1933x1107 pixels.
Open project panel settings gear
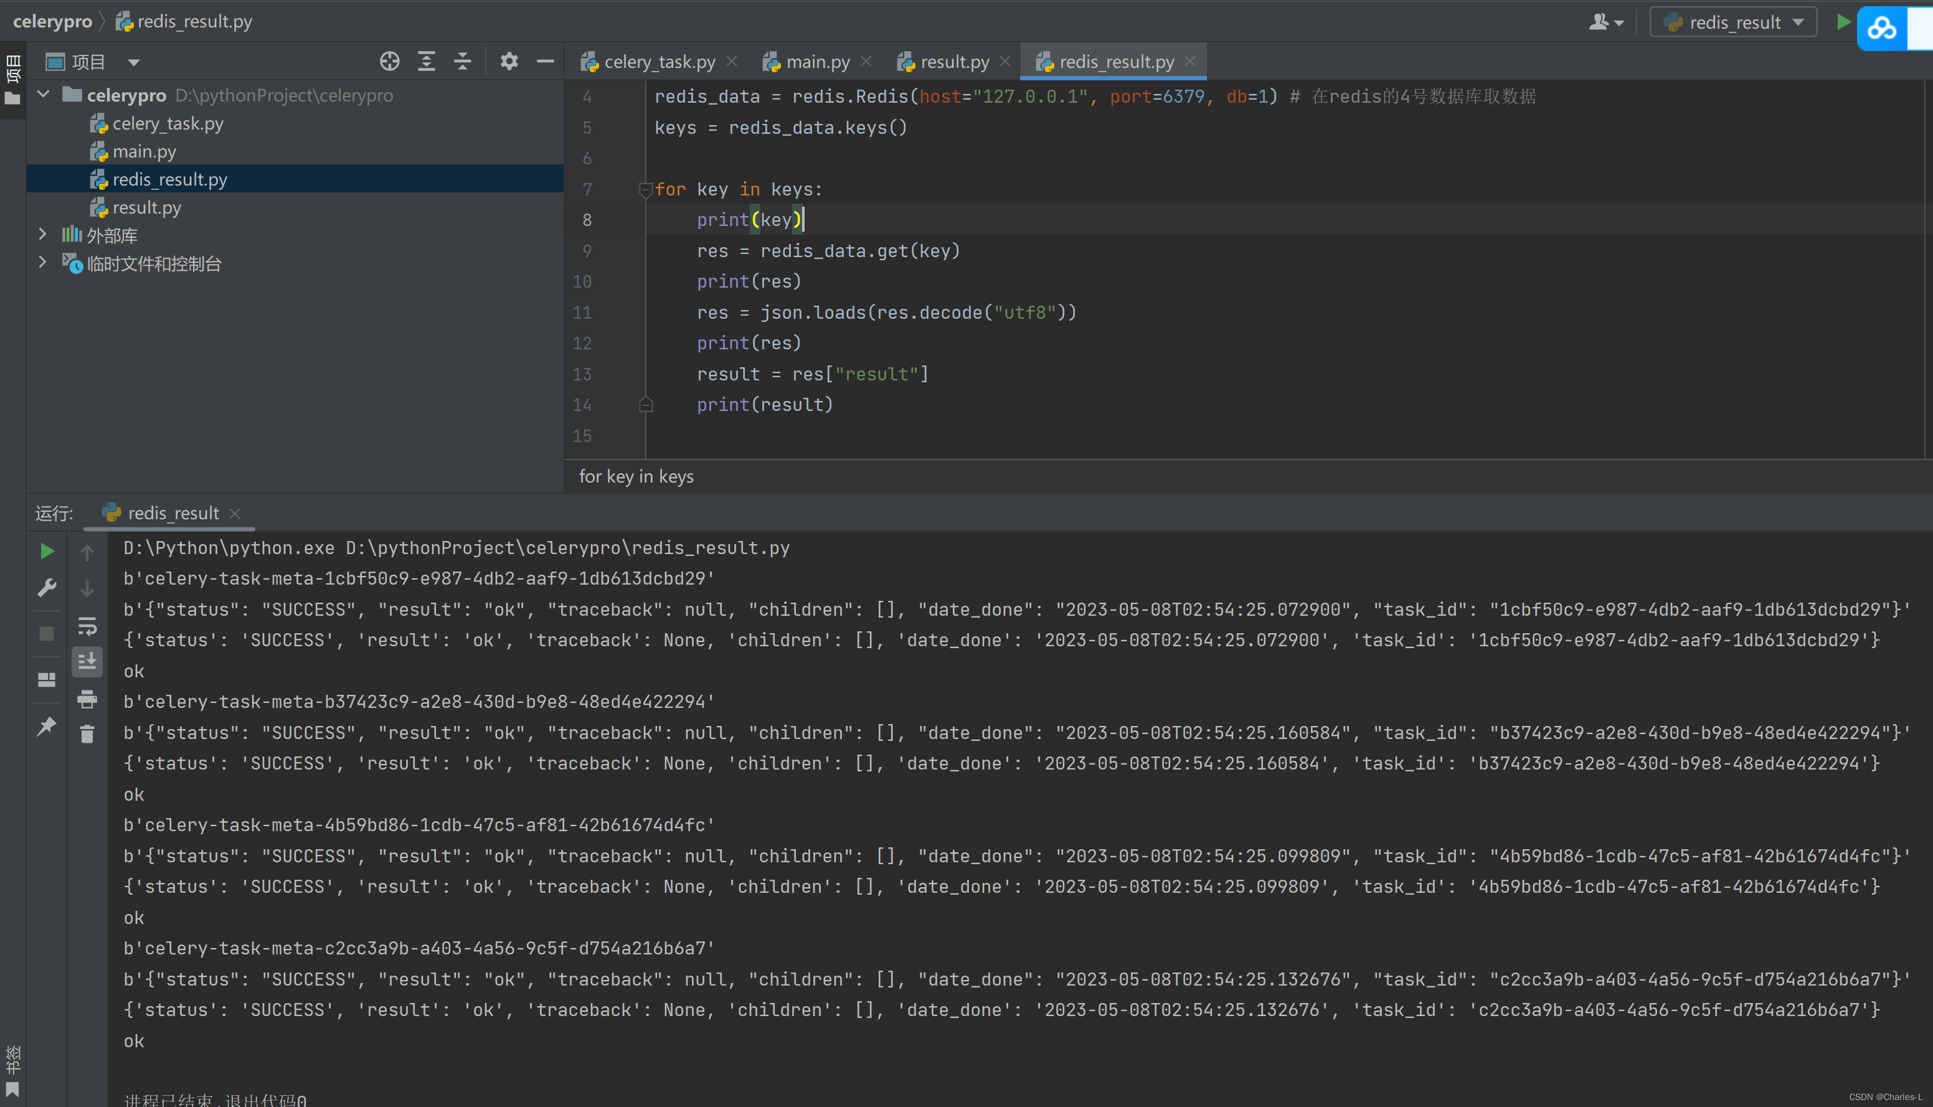coord(509,62)
